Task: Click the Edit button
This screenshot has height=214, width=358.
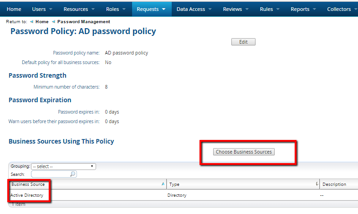Action: coord(243,42)
